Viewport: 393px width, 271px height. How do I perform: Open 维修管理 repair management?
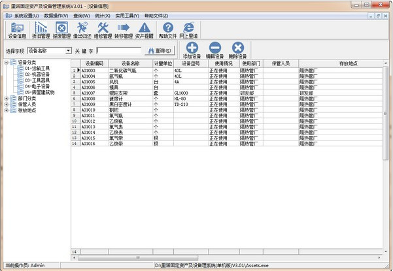[103, 30]
